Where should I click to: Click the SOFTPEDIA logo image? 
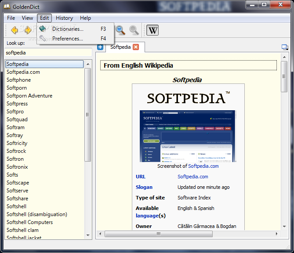coord(188,98)
